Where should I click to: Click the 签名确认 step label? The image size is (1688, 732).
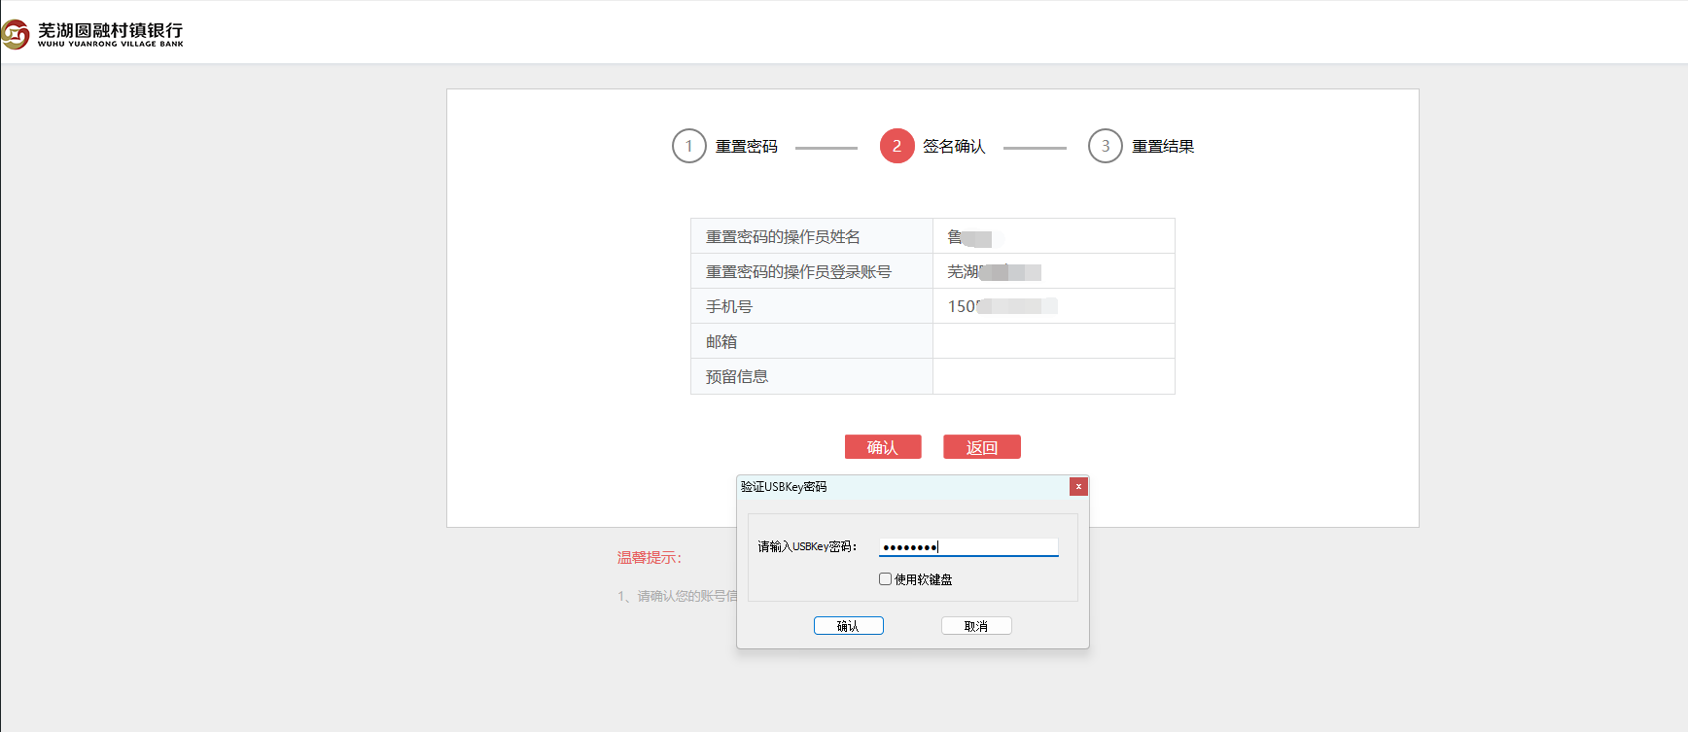[954, 147]
